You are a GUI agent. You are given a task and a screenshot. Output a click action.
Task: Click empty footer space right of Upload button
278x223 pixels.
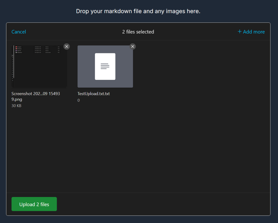pos(163,204)
